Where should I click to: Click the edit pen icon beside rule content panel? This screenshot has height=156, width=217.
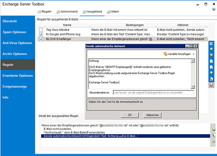click(x=214, y=135)
